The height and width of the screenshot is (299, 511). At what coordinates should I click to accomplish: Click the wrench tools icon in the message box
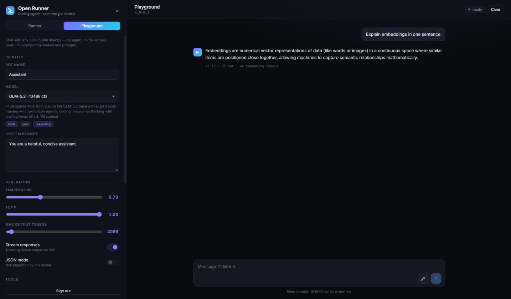[x=423, y=279]
